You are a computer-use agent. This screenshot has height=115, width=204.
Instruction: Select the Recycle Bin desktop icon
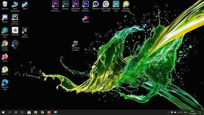click(5, 5)
